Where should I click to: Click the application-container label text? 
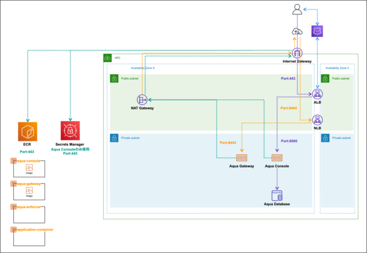point(35,229)
